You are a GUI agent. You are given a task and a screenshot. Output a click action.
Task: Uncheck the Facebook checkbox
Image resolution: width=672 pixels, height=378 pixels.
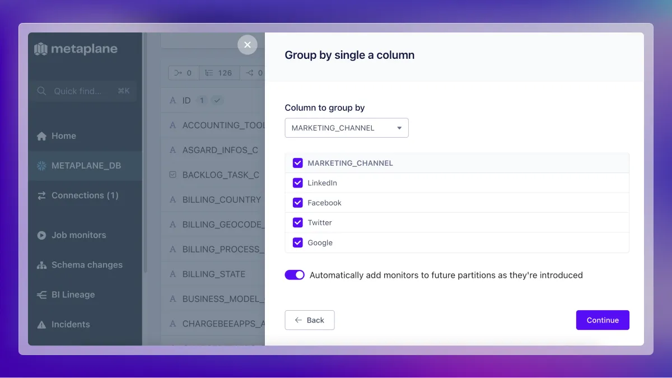tap(298, 203)
